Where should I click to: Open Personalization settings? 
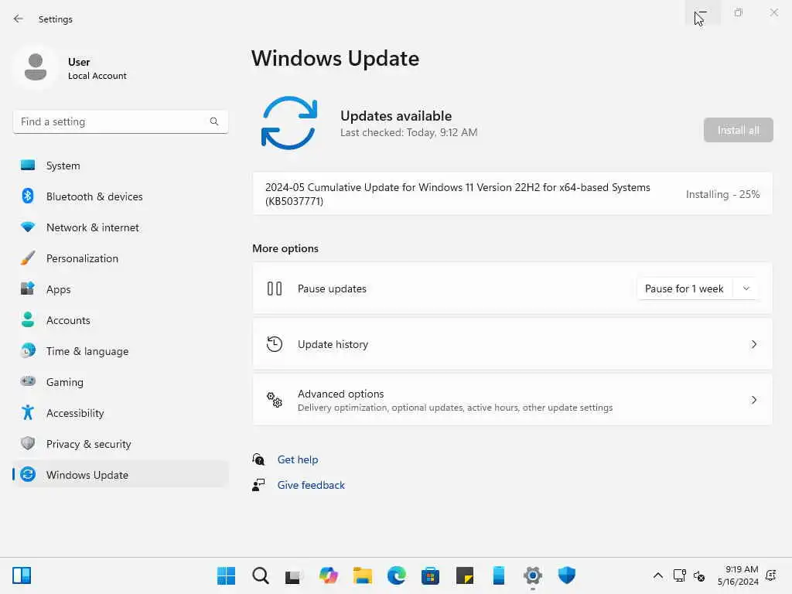pyautogui.click(x=120, y=258)
